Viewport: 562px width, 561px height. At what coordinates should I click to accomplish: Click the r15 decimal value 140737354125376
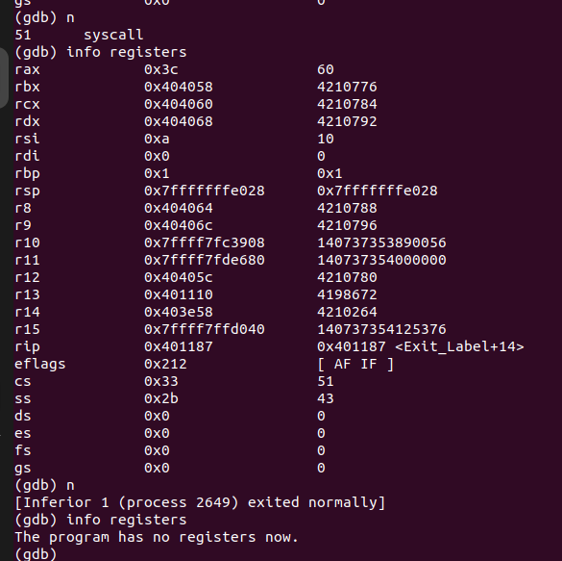click(x=381, y=329)
